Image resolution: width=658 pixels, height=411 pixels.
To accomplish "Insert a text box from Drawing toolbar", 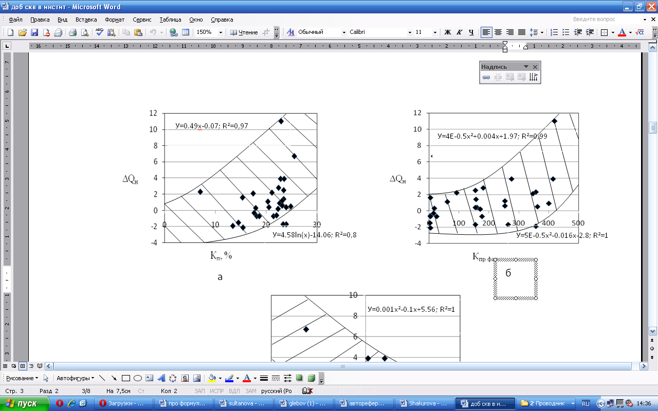I will (x=150, y=378).
